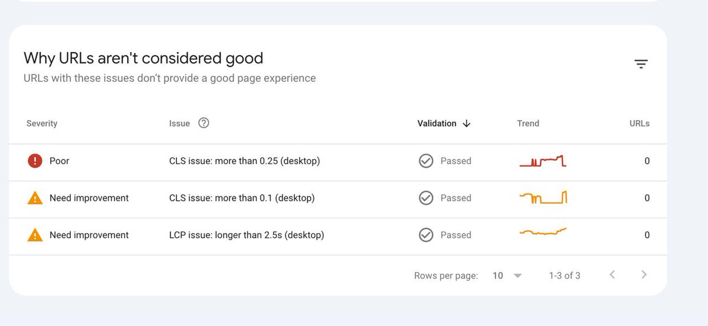
Task: Click the Severity column header
Action: point(42,124)
